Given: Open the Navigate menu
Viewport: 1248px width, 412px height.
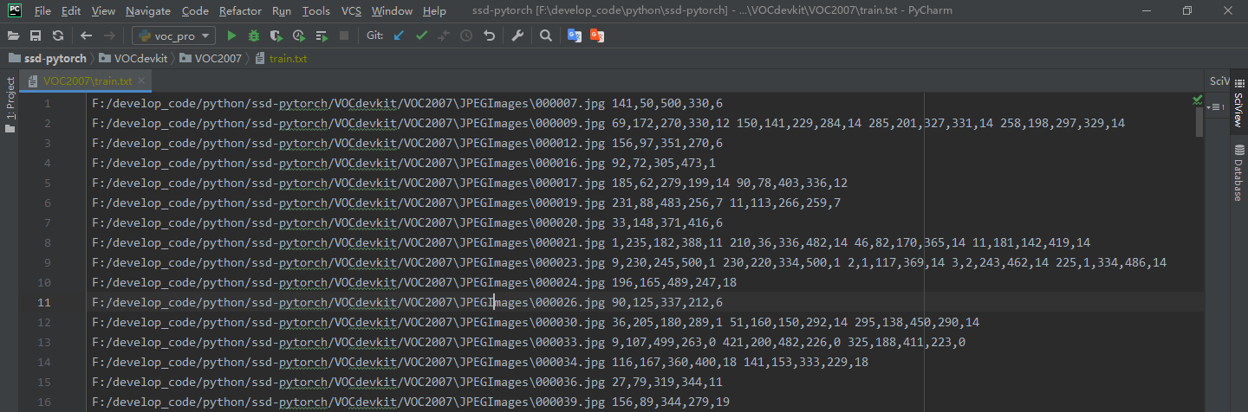Looking at the screenshot, I should coord(148,11).
